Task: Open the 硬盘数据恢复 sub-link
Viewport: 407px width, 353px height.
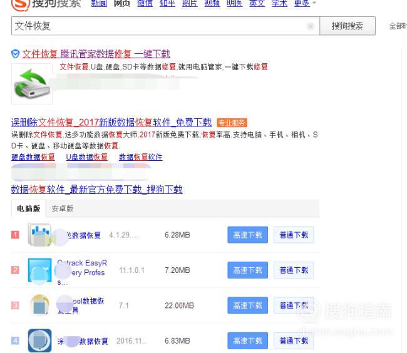Action: pos(33,157)
